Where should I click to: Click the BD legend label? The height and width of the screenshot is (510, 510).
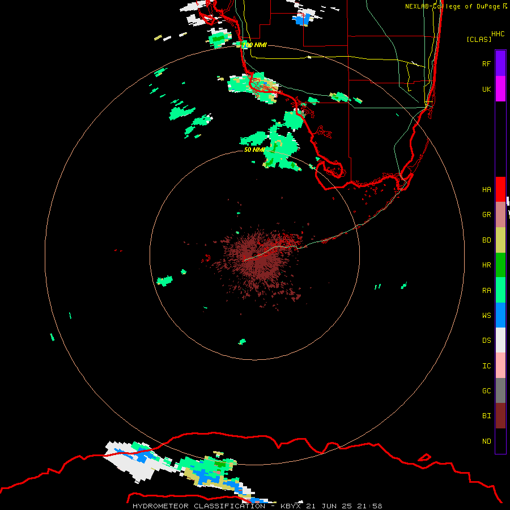[x=487, y=240]
